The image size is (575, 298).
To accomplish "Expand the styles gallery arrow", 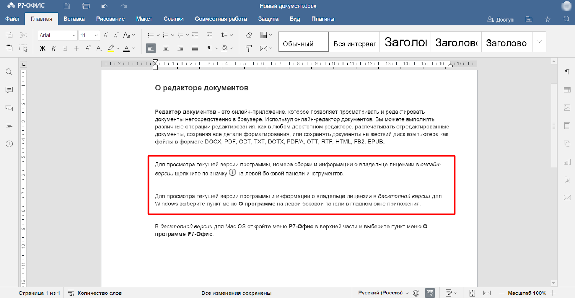I will (x=539, y=42).
